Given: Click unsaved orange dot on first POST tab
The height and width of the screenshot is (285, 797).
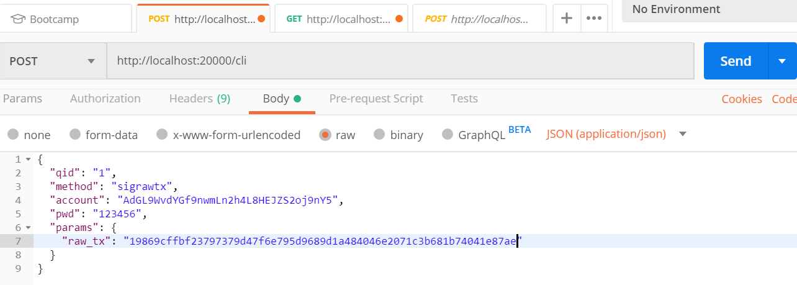Looking at the screenshot, I should tap(261, 19).
